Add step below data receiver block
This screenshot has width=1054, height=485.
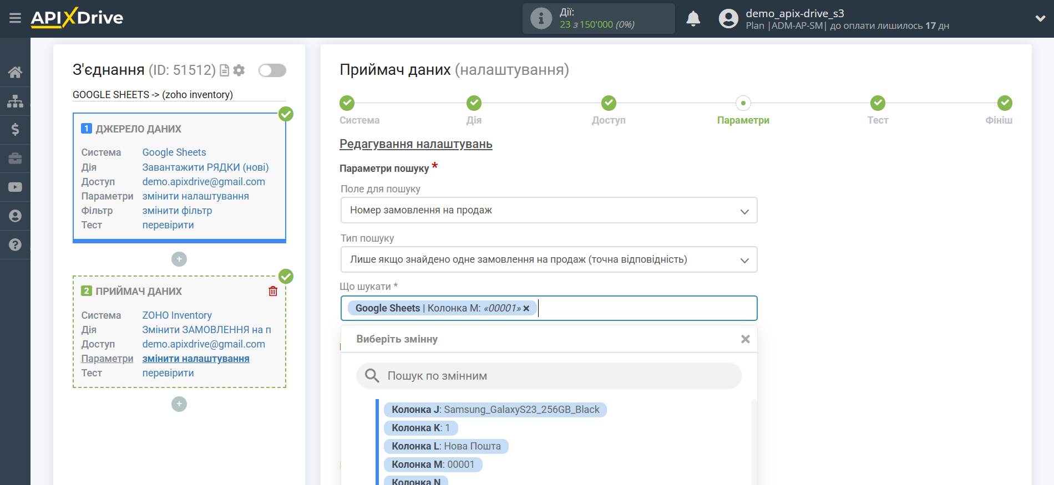pos(179,404)
